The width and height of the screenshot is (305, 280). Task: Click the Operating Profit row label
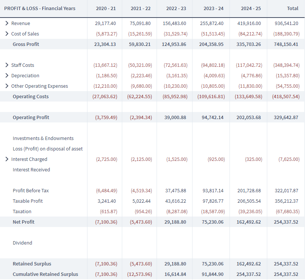[31, 117]
